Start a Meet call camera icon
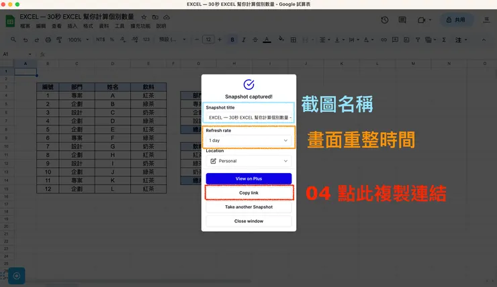 pos(421,20)
